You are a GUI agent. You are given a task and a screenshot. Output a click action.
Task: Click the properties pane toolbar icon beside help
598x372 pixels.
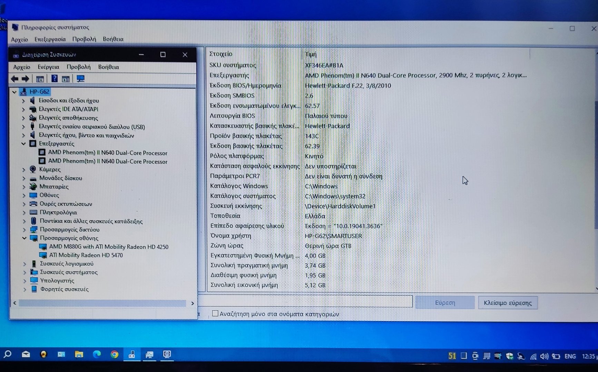(x=66, y=79)
